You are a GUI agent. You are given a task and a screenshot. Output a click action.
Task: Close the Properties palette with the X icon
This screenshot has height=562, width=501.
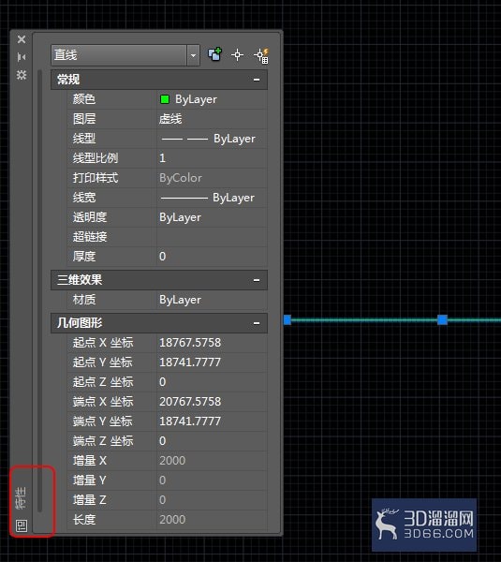coord(22,39)
